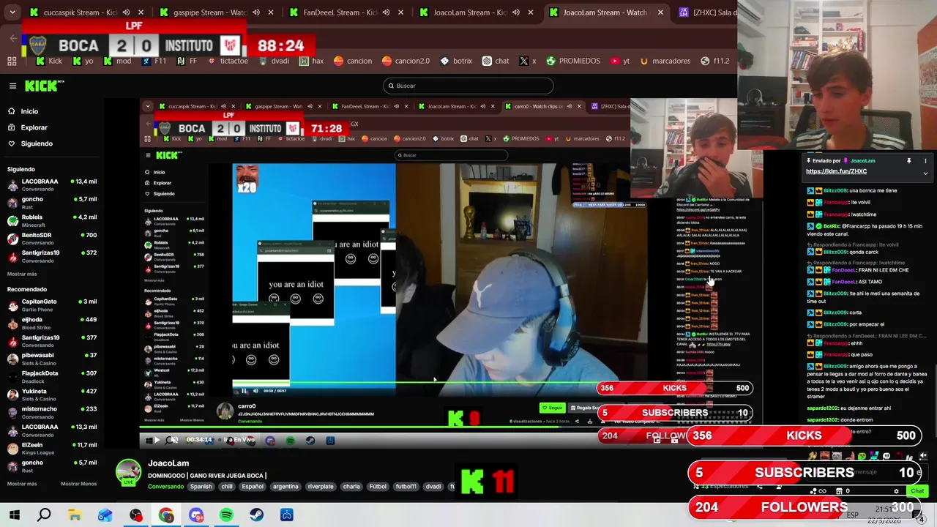937x527 pixels.
Task: Open the Kick sidebar hamburger menu
Action: [x=12, y=86]
